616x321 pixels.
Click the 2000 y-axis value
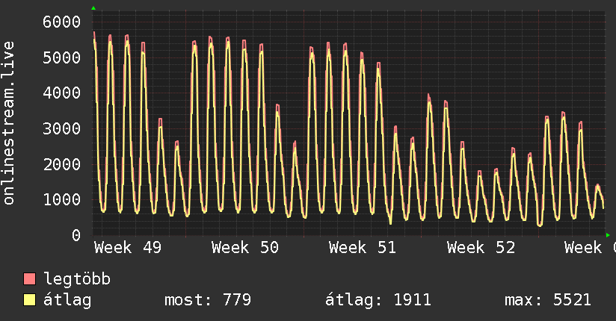click(x=61, y=164)
